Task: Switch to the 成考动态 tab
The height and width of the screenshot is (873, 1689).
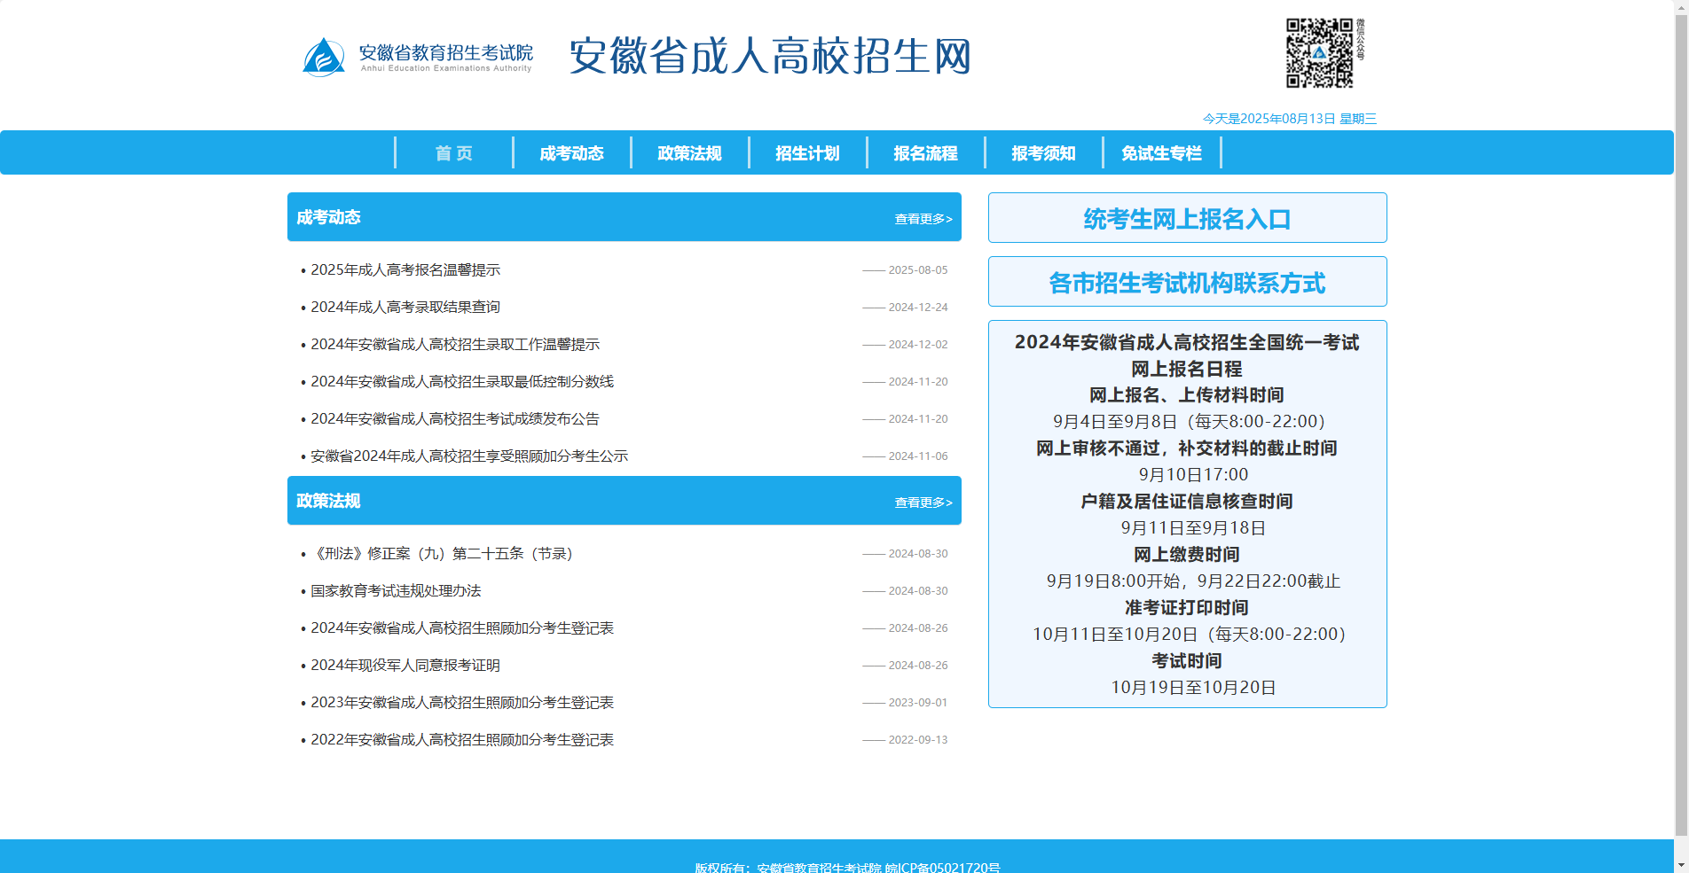Action: click(570, 152)
